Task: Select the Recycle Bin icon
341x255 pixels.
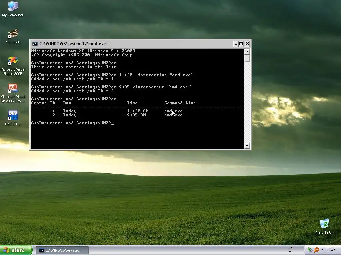Action: pyautogui.click(x=324, y=227)
